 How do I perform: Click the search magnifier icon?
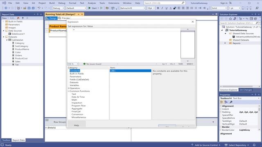183,3
